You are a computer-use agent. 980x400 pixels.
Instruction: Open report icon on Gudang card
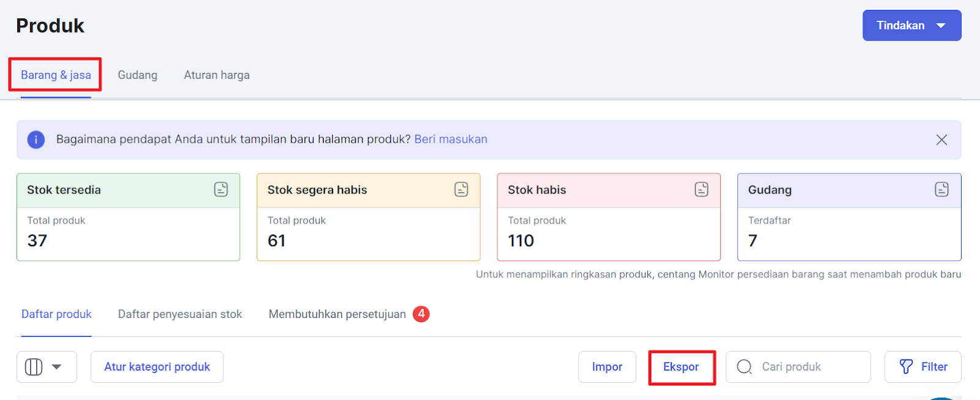point(941,189)
